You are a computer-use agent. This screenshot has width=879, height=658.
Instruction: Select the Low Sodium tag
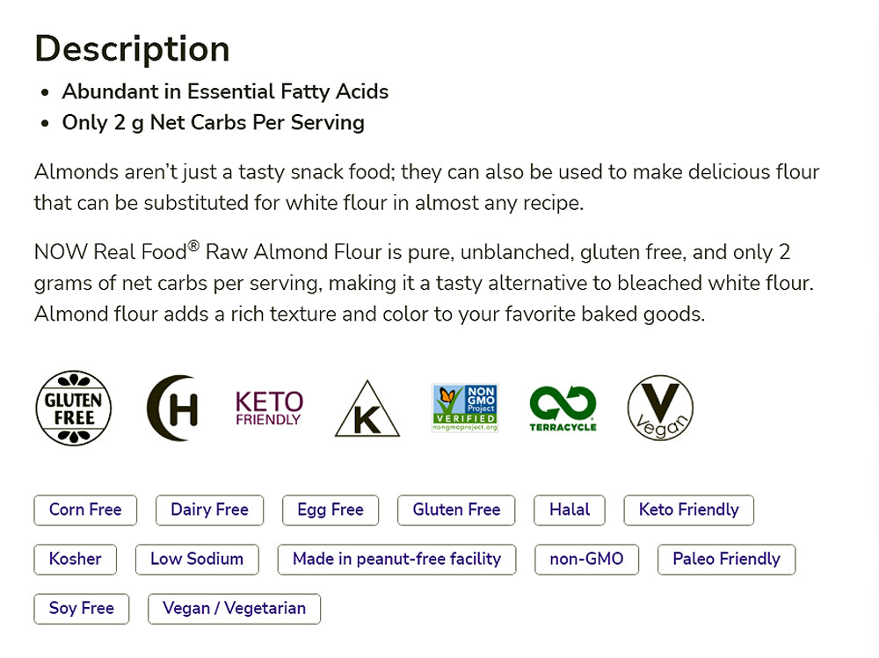197,560
